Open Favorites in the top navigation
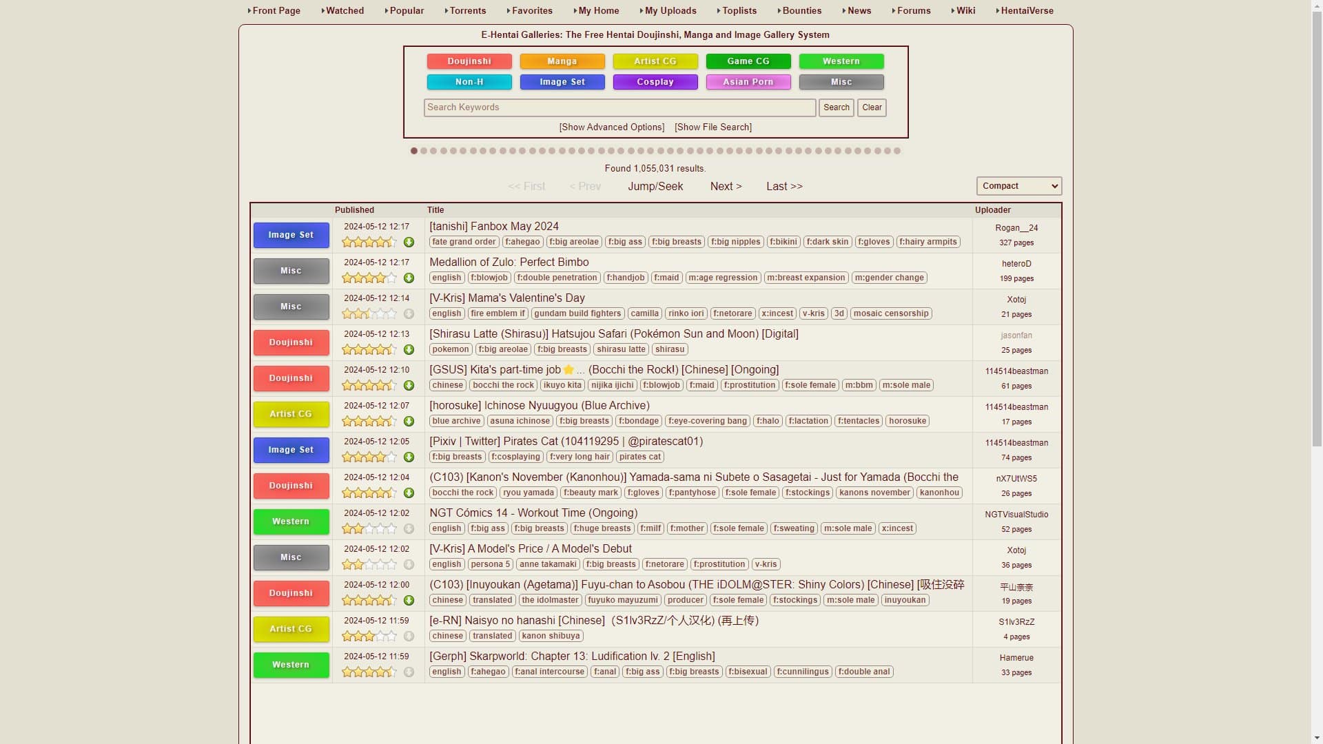Viewport: 1323px width, 744px height. click(x=531, y=11)
